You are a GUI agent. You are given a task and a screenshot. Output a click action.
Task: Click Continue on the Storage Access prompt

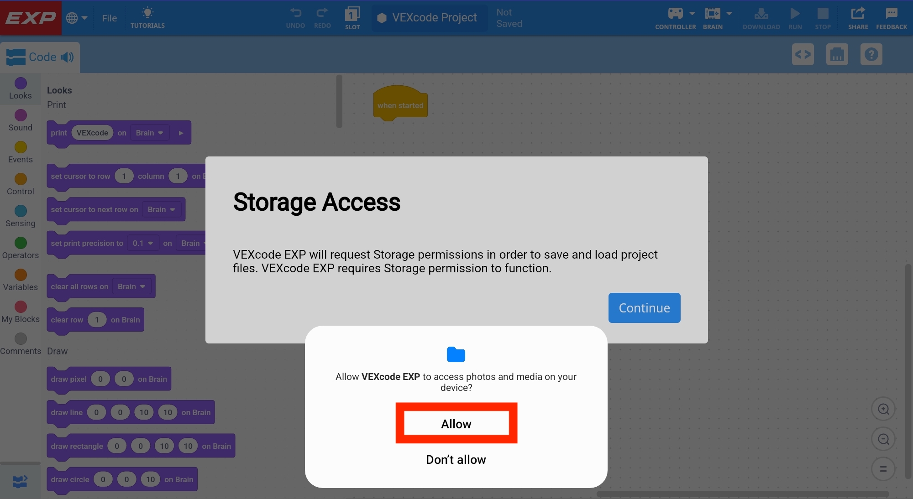pos(644,308)
